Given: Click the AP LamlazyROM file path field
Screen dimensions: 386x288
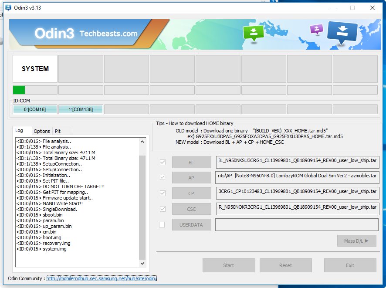Looking at the screenshot, I should point(298,177).
